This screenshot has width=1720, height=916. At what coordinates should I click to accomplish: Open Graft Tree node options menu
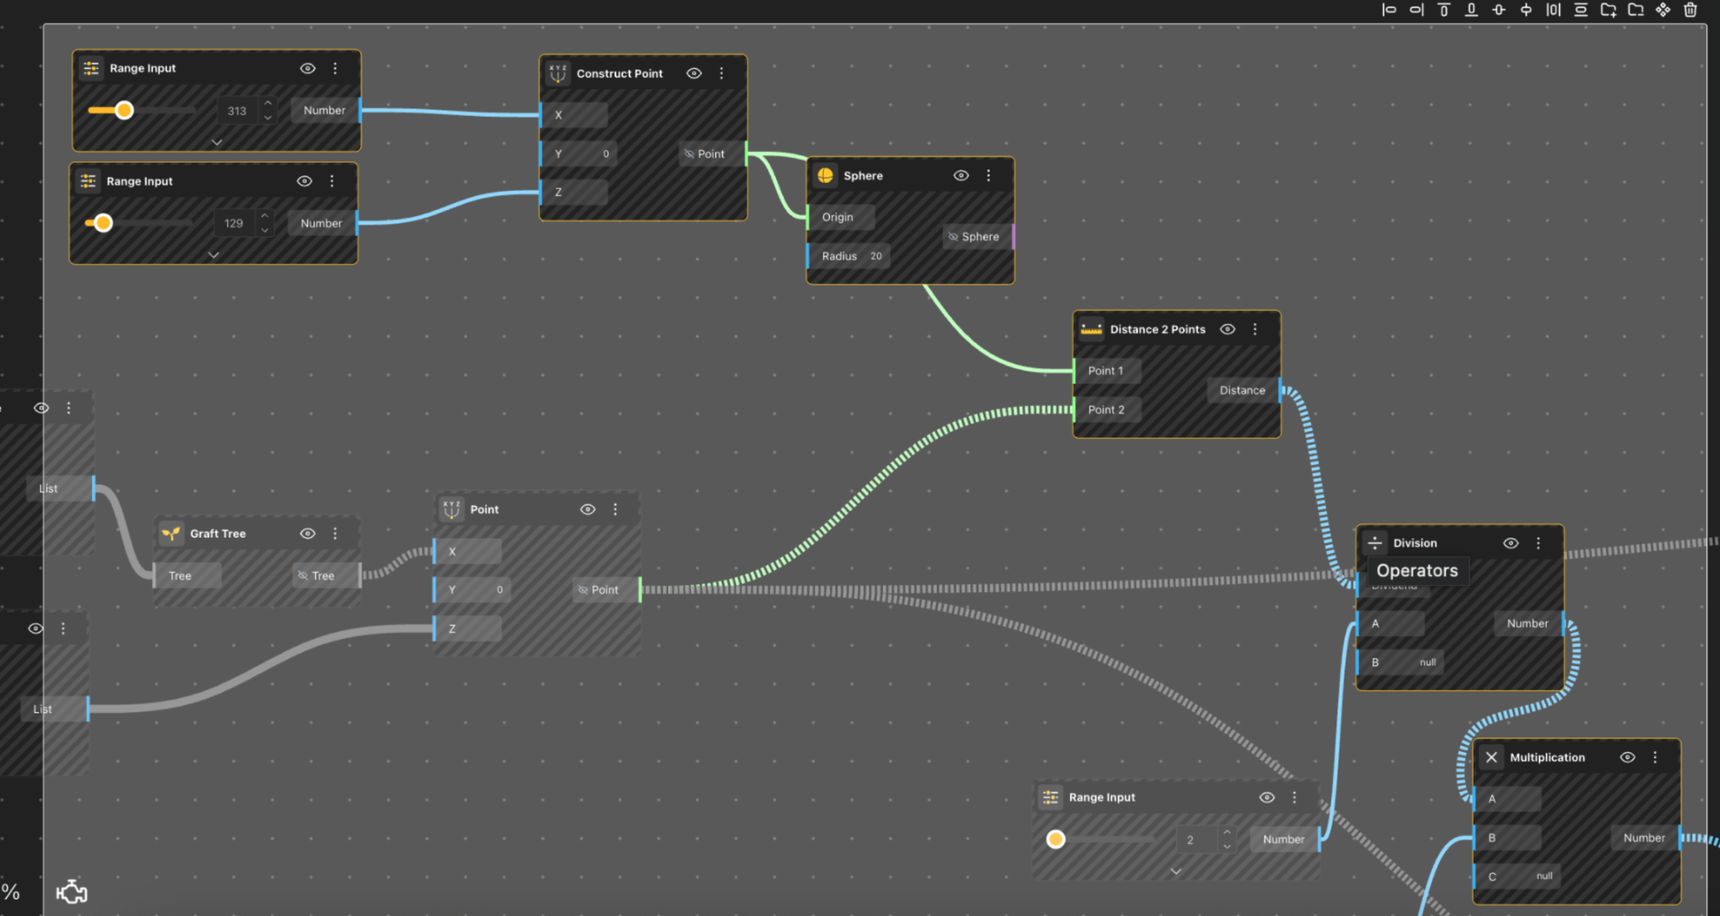(x=335, y=534)
